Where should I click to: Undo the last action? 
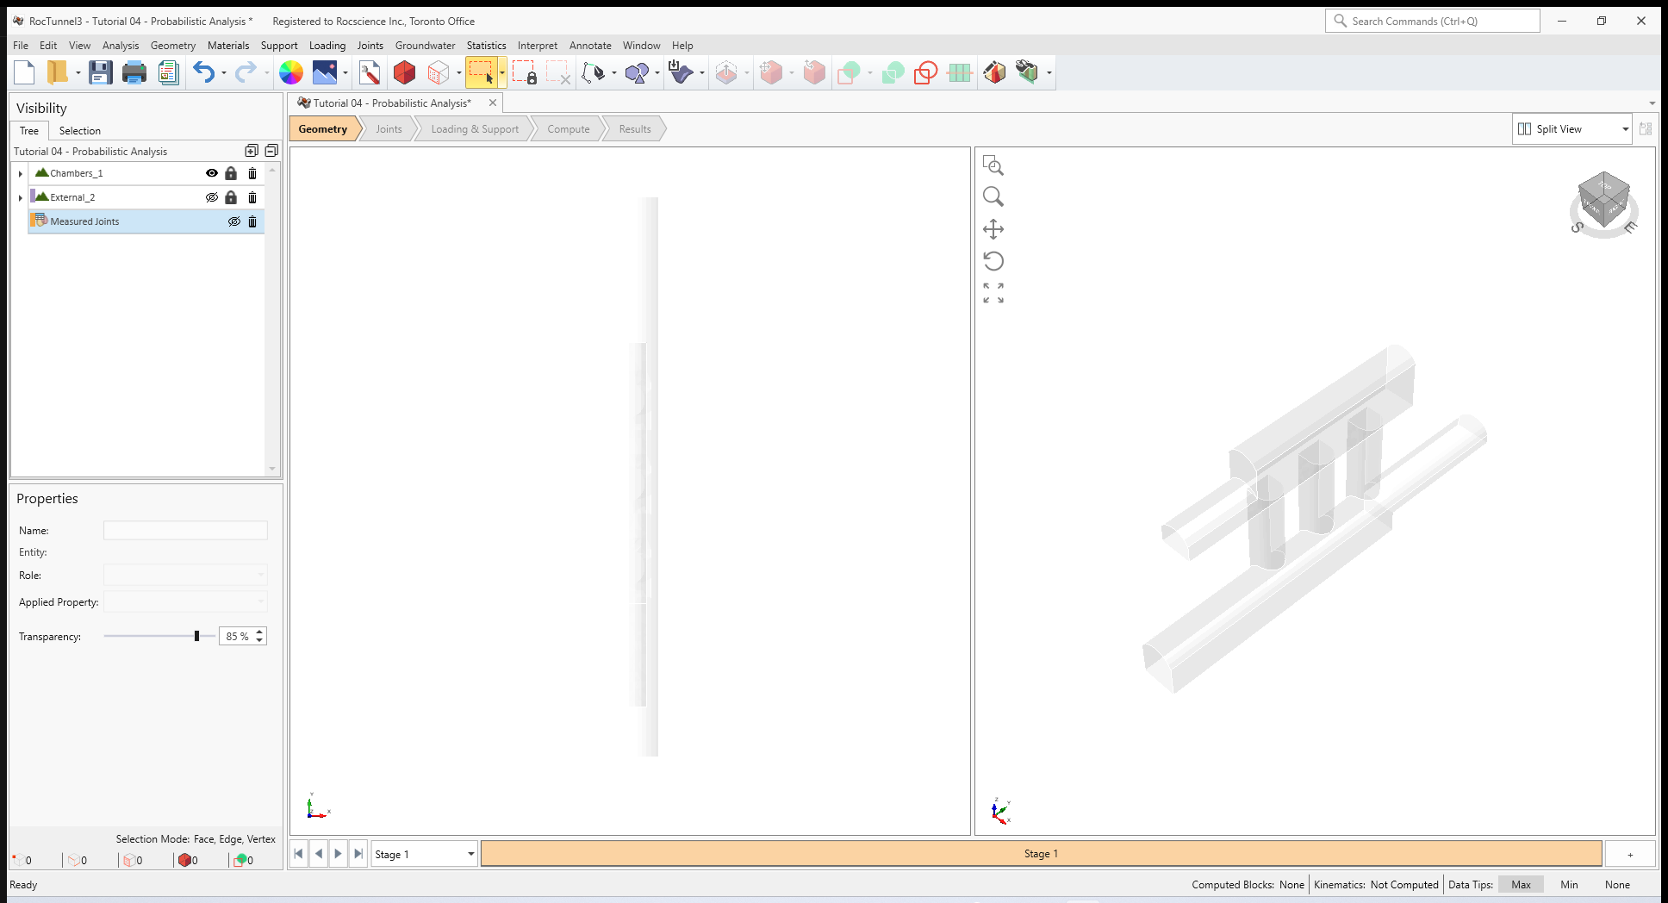tap(203, 73)
